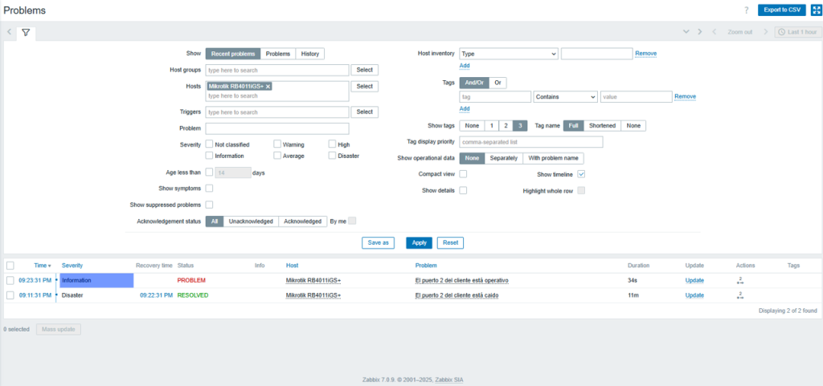Set operational data to Separately
Image resolution: width=823 pixels, height=386 pixels.
click(x=503, y=158)
